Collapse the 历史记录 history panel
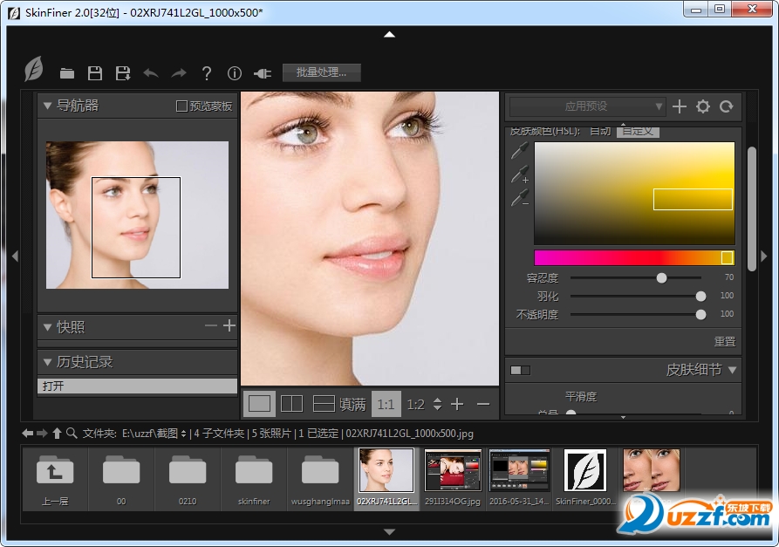The width and height of the screenshot is (779, 547). click(48, 362)
